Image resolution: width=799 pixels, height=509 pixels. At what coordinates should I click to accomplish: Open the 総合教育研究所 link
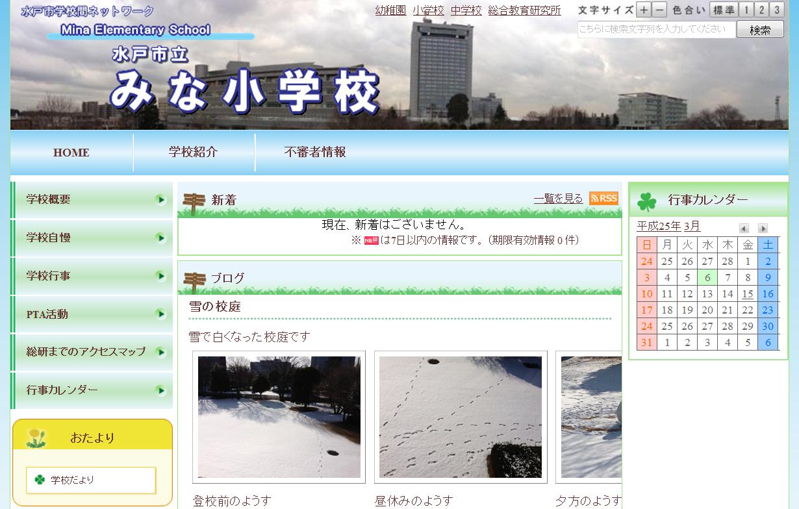click(524, 10)
